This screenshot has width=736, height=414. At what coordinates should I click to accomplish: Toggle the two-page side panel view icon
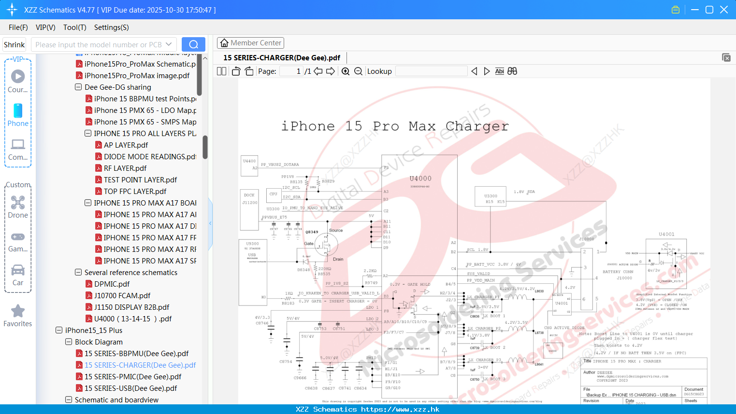pos(221,71)
